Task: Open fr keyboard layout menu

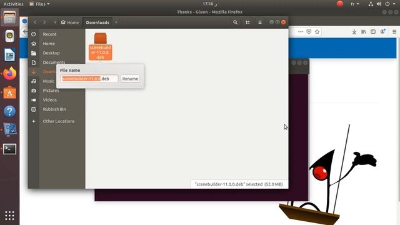Action: [x=354, y=4]
